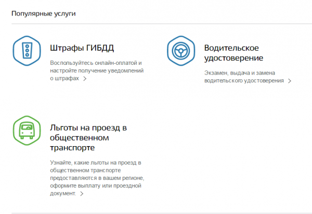This screenshot has width=312, height=214.
Task: Open the Водительское удостоверение heading link
Action: tap(233, 53)
